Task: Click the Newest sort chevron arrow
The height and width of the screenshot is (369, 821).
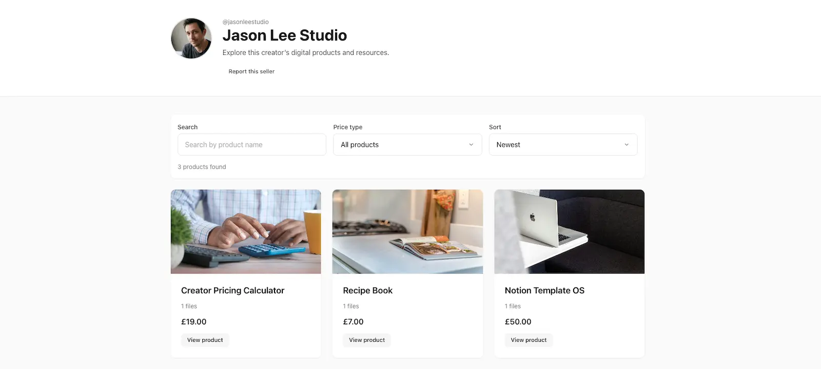Action: coord(626,144)
